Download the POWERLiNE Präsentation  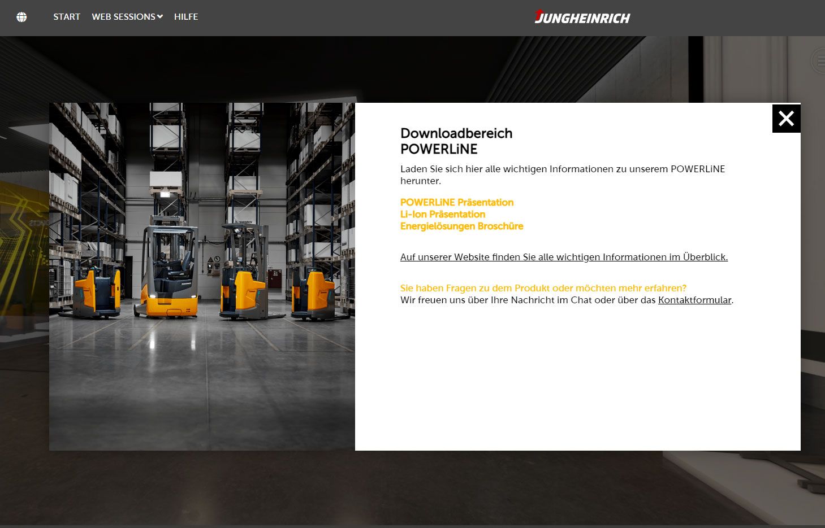(x=457, y=202)
